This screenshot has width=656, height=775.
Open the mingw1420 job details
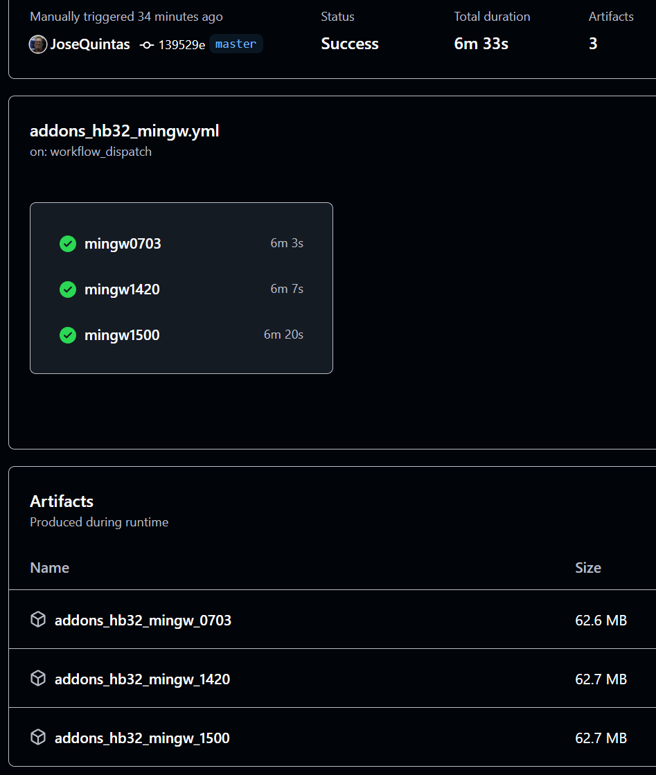pos(122,289)
